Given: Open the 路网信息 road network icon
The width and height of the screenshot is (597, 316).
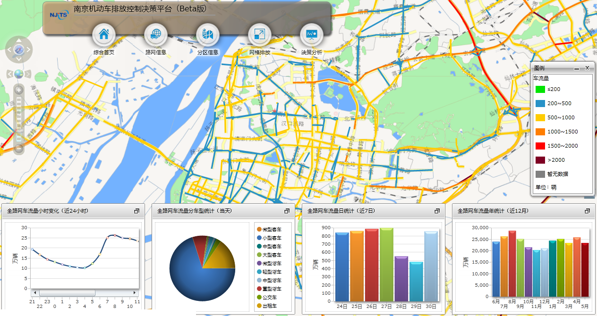Looking at the screenshot, I should coord(156,34).
